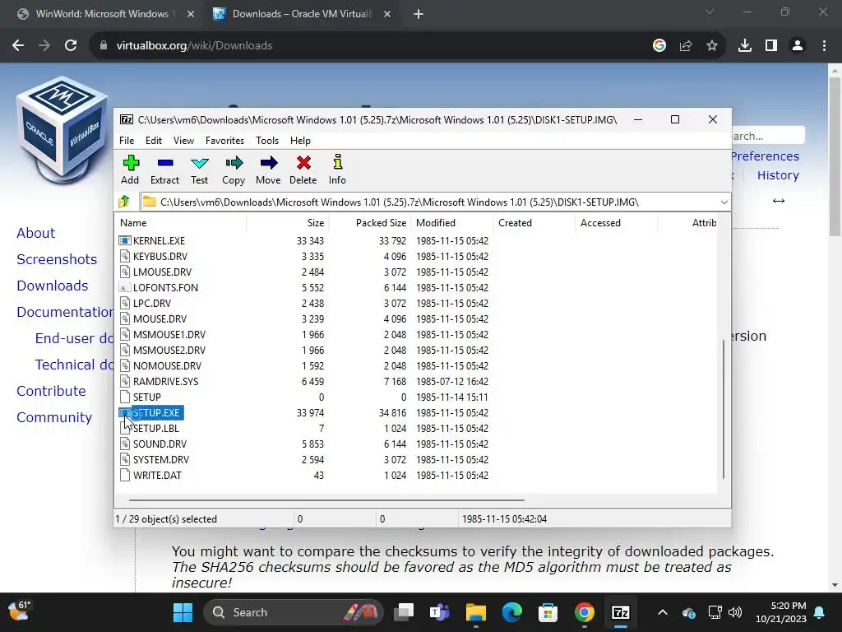Open the History link on VirtualBox page
Screen dimensions: 842x632
pyautogui.click(x=778, y=175)
